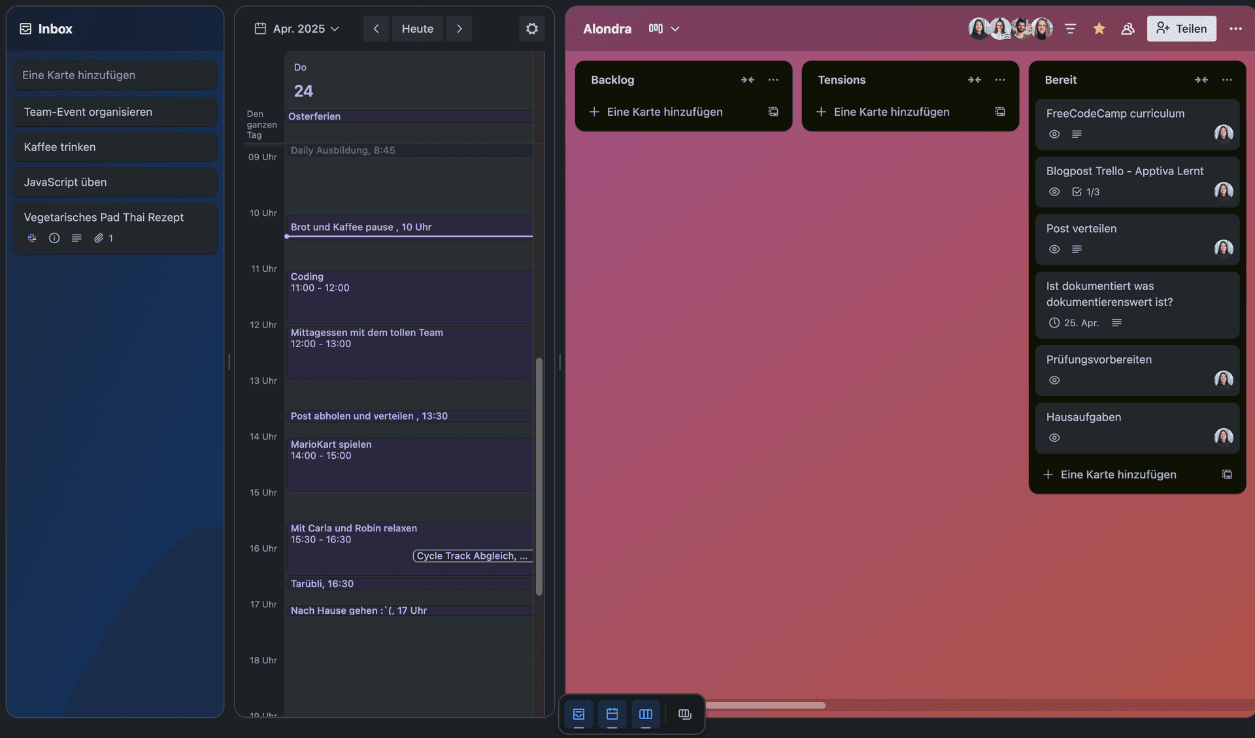Viewport: 1255px width, 738px height.
Task: Add a card to the Backlog list
Action: coord(665,112)
